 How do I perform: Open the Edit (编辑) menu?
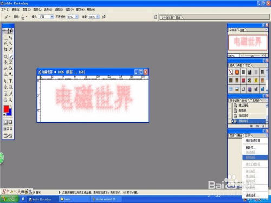pos(16,9)
